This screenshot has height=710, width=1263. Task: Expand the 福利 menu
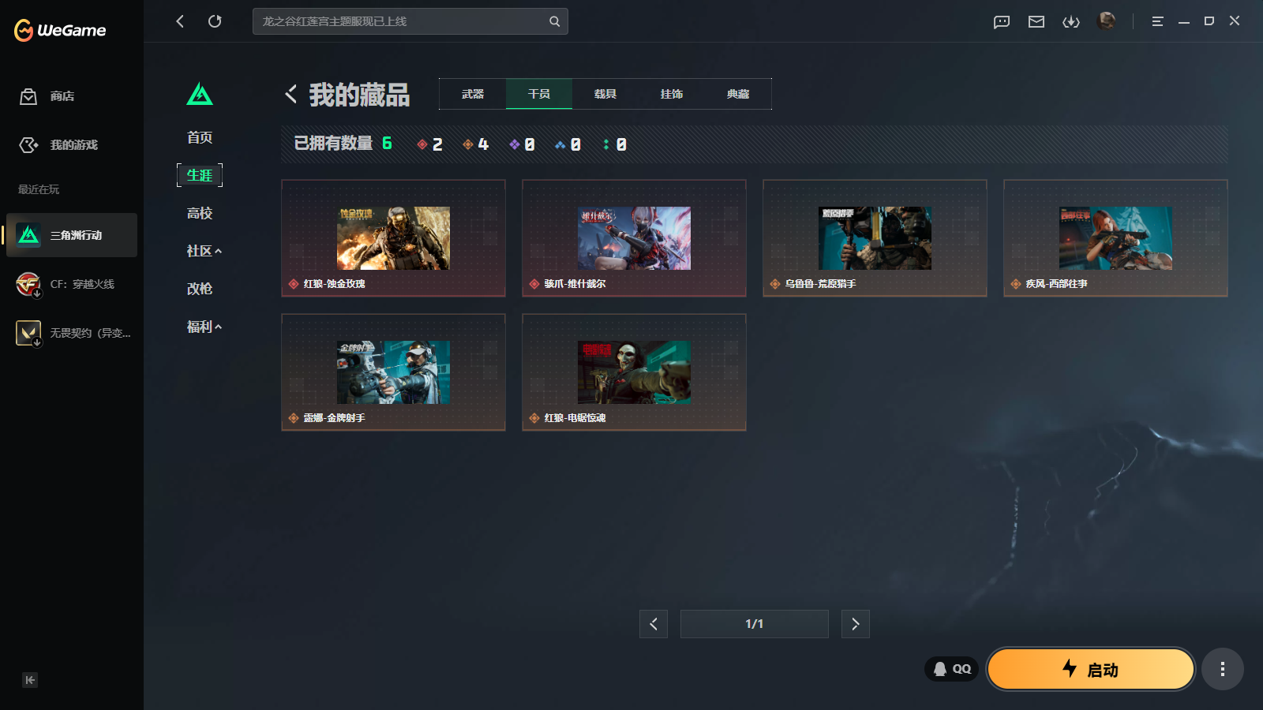204,327
